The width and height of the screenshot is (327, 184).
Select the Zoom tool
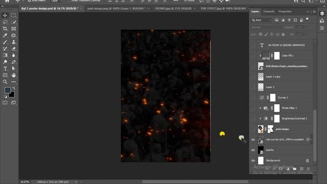pyautogui.click(x=5, y=82)
